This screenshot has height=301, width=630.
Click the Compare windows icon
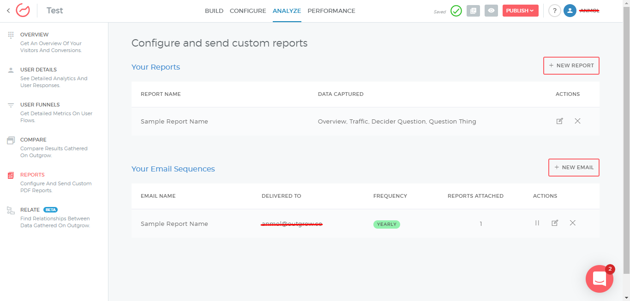point(11,140)
